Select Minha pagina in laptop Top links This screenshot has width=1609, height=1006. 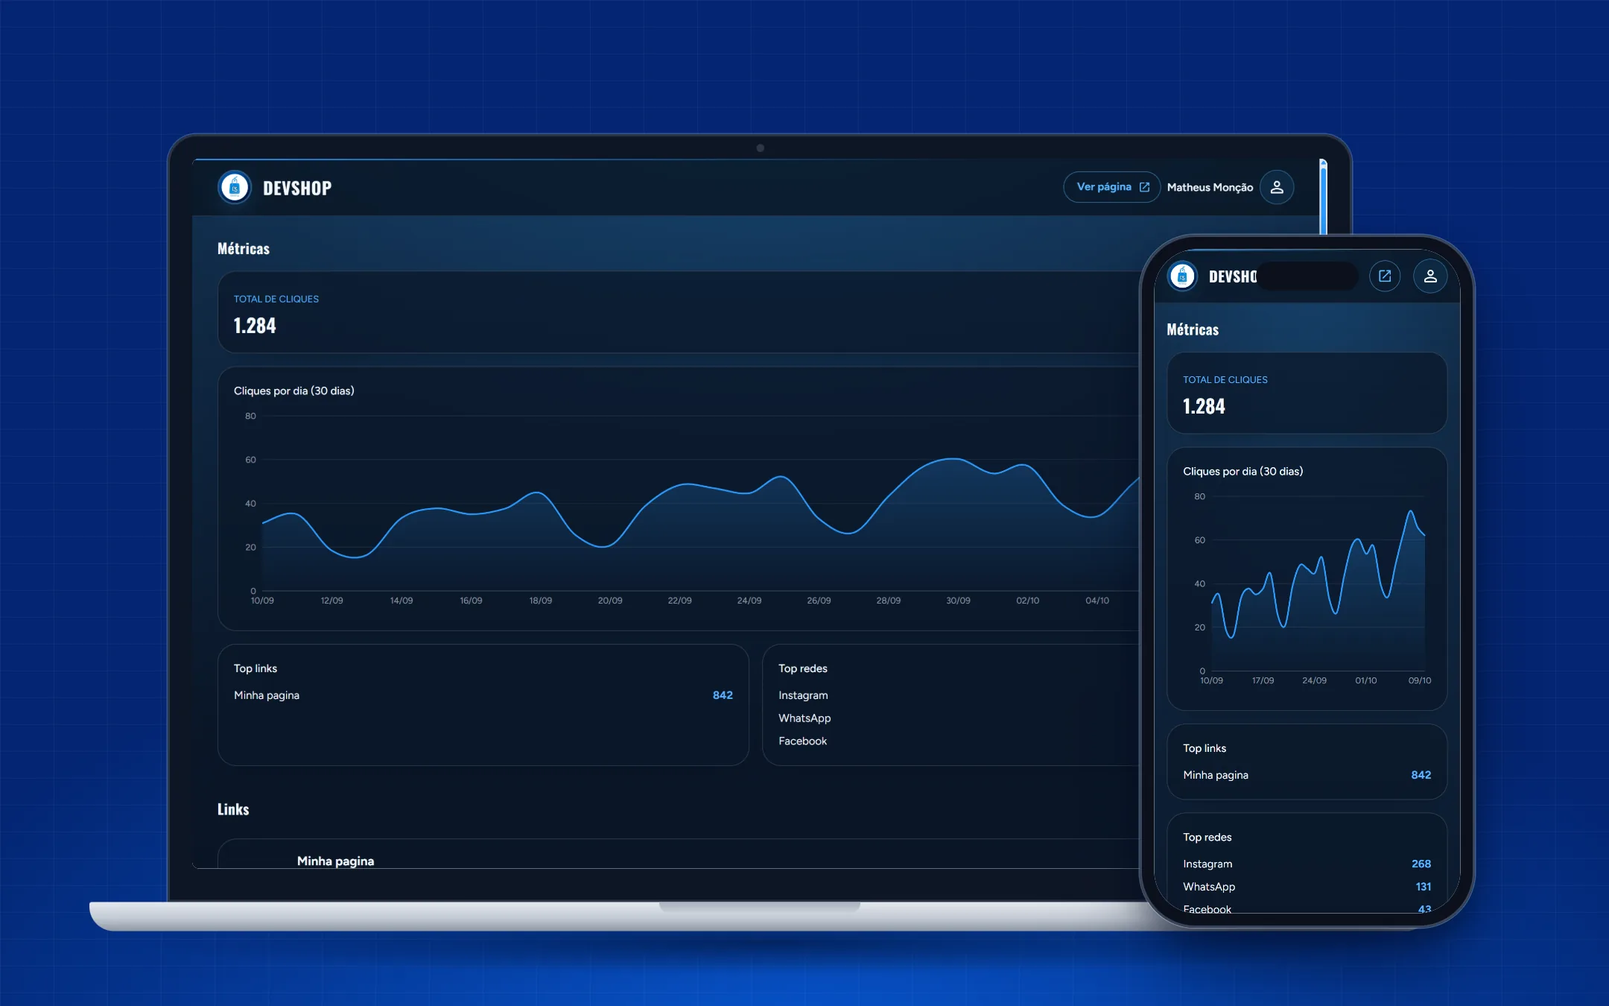[x=267, y=695]
